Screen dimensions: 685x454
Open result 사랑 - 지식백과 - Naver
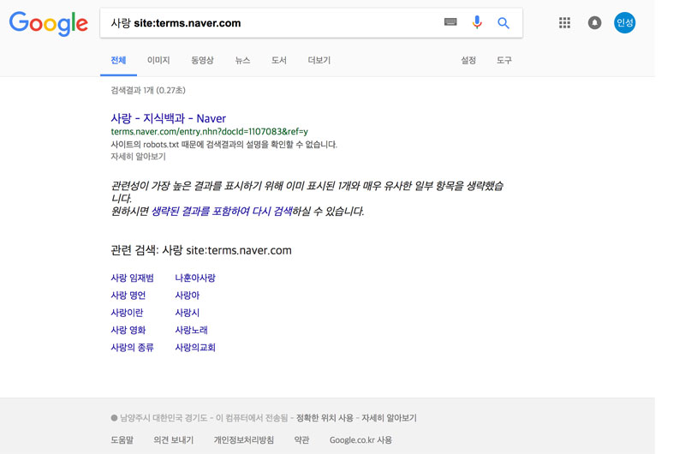coord(168,118)
